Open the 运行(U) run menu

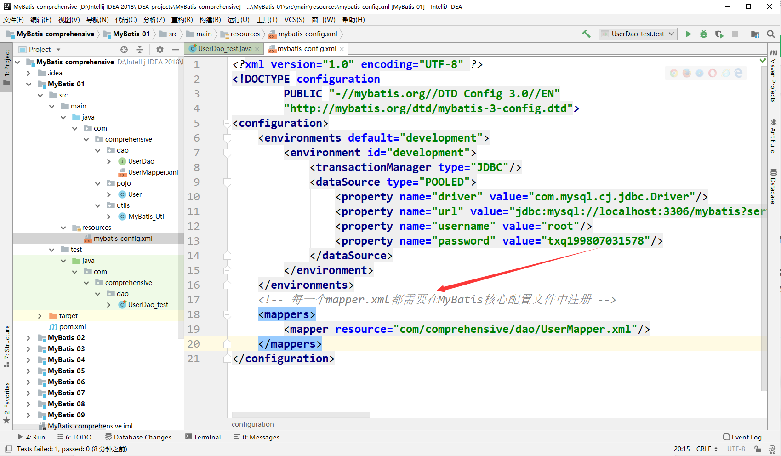tap(238, 20)
